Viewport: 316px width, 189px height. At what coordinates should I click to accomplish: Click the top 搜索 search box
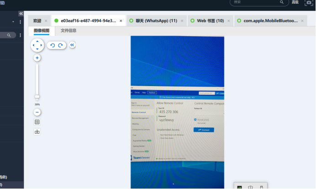[259, 2]
